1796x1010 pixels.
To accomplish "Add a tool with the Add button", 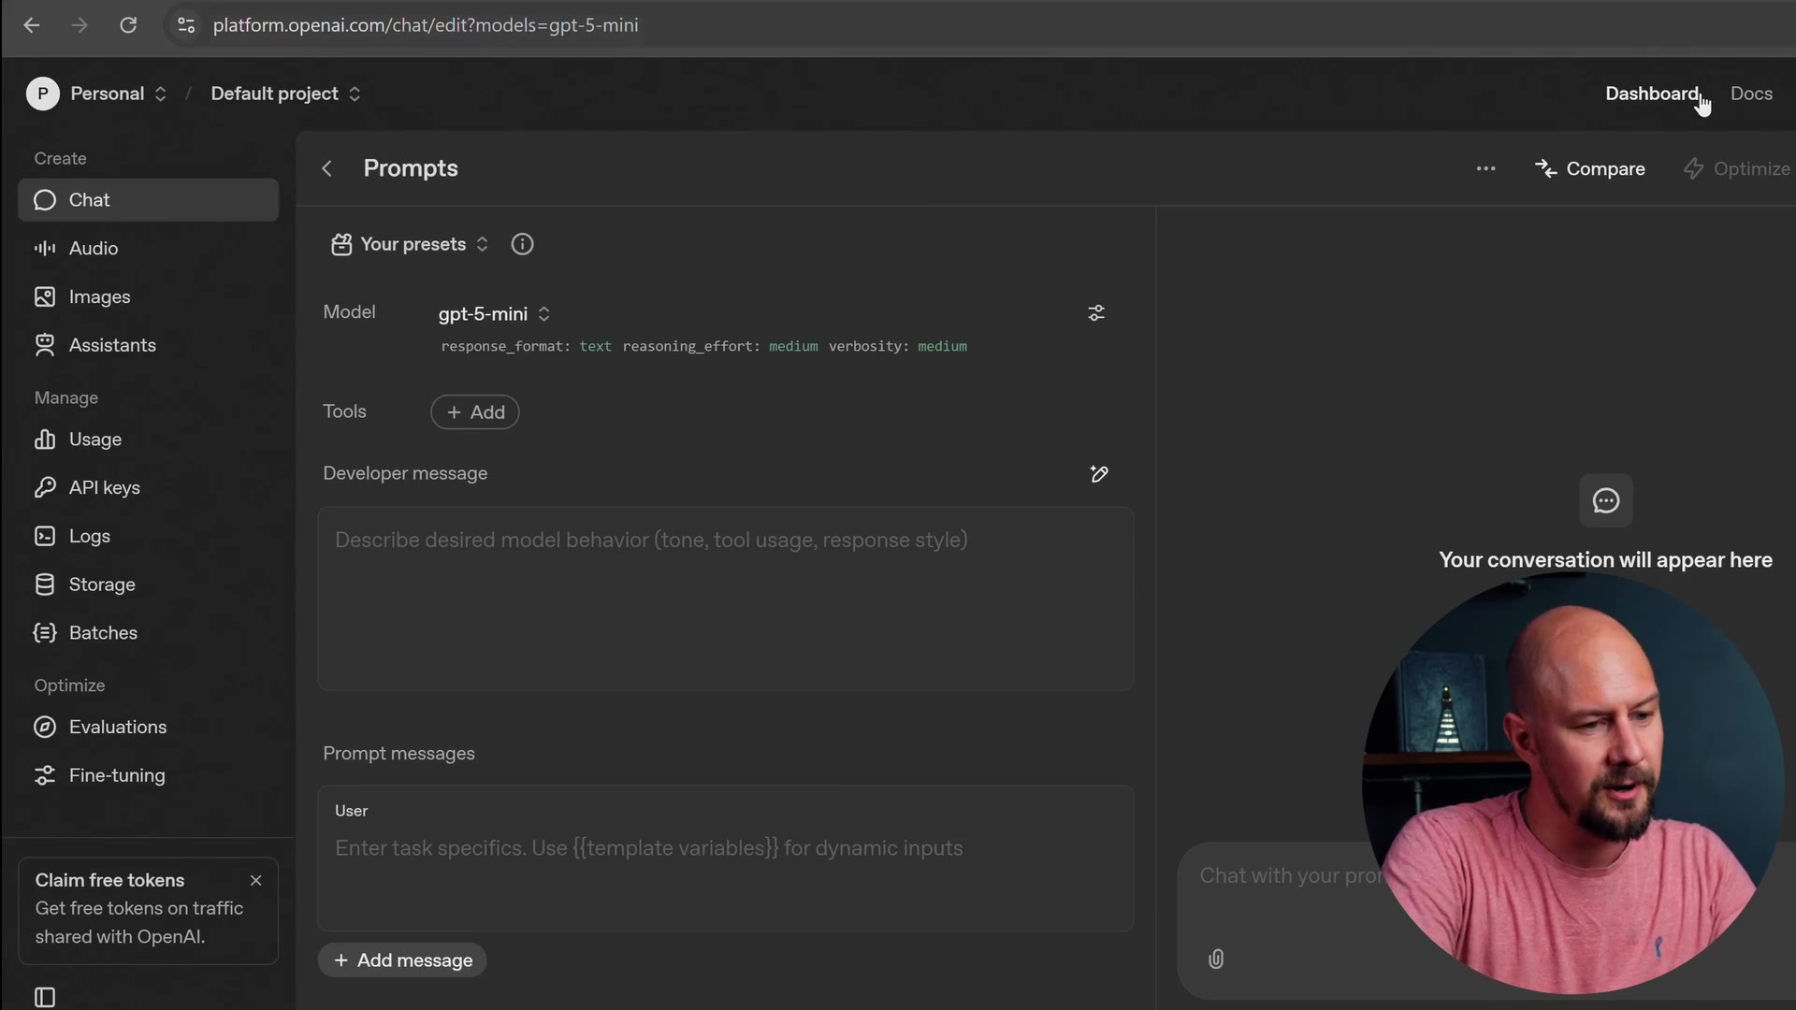I will (x=474, y=412).
